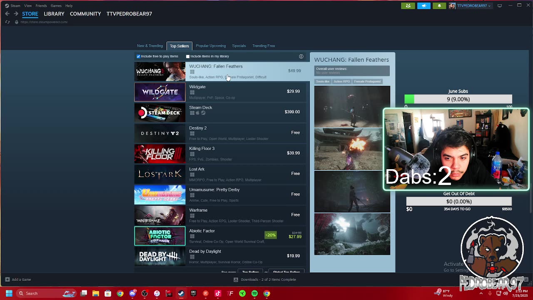The width and height of the screenshot is (533, 300).
Task: Click the user avatar in Steam header
Action: 452,6
